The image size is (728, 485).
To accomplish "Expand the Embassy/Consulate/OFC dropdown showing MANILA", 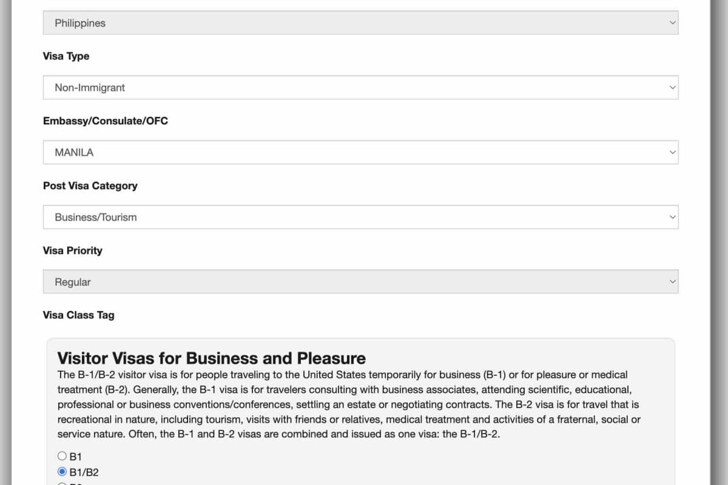I will pos(360,152).
